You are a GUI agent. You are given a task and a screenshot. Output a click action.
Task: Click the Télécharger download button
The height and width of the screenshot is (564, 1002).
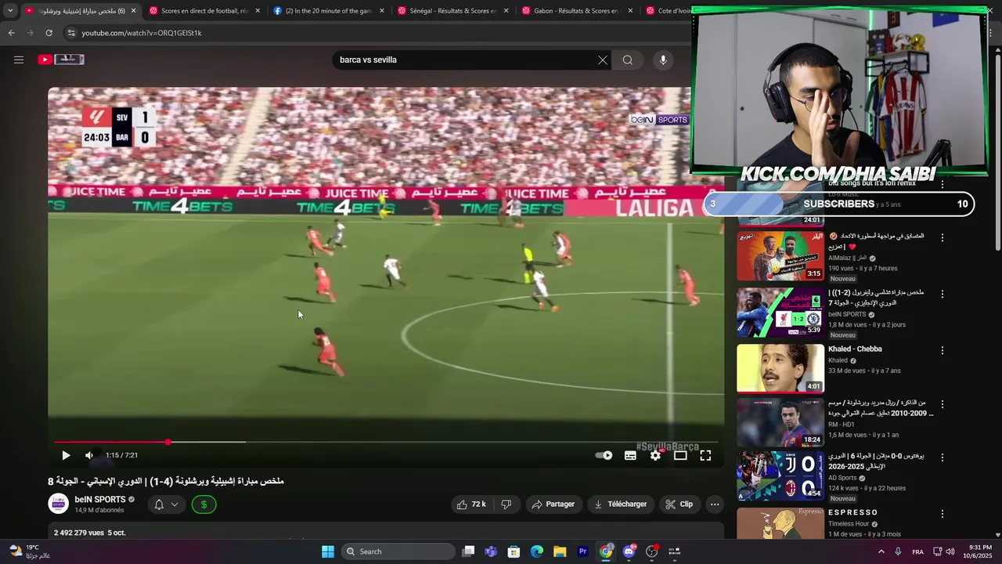point(620,504)
